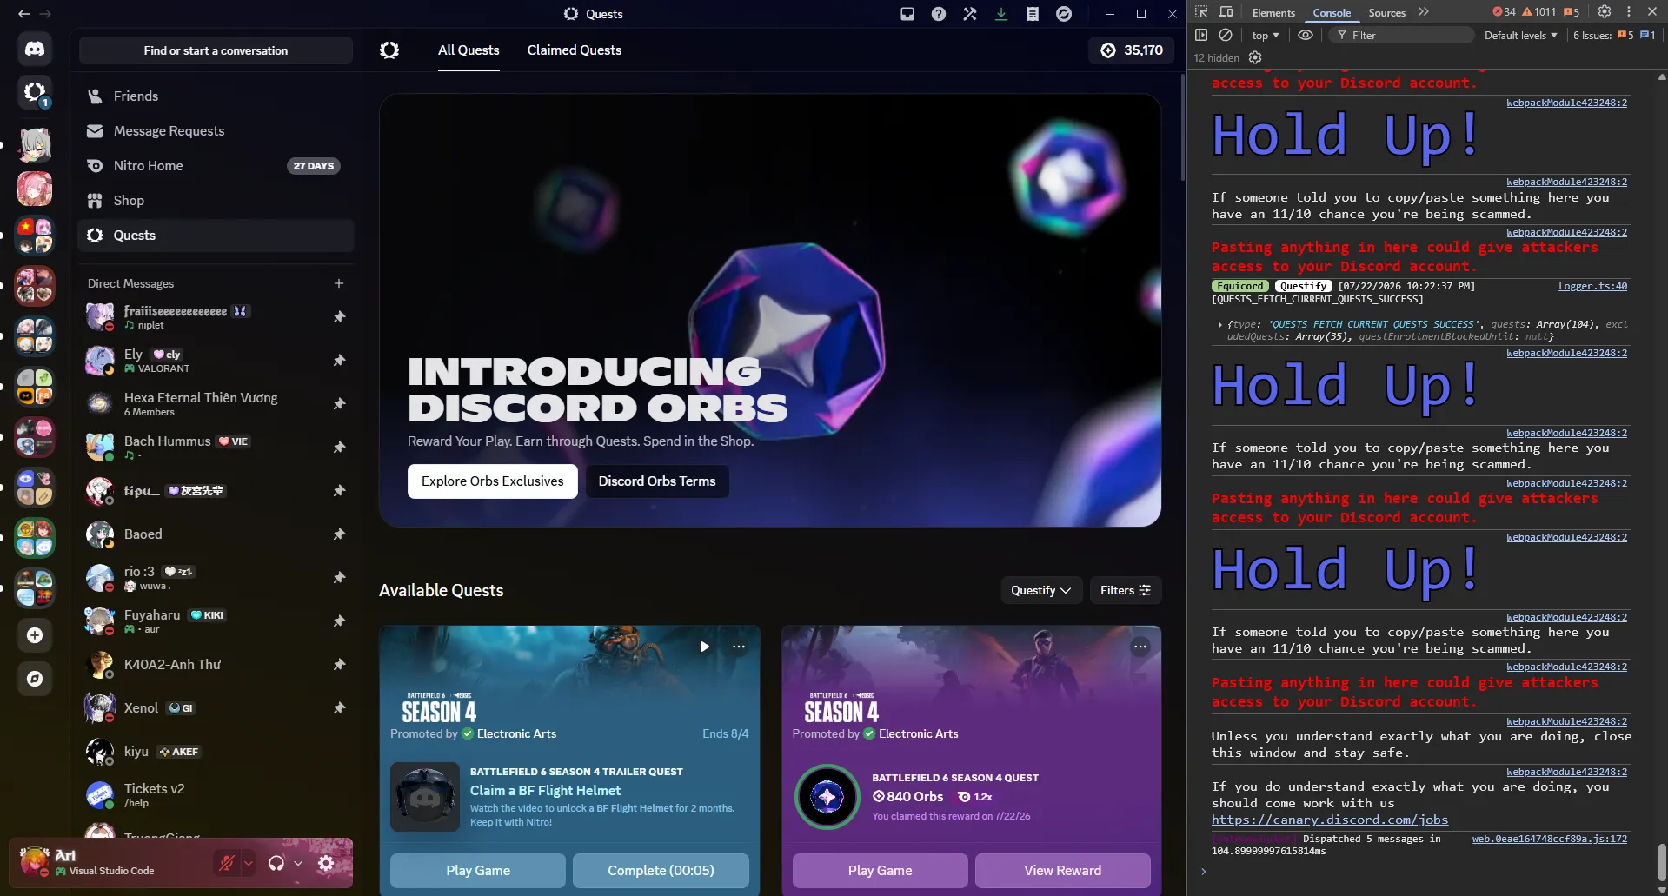Screen dimensions: 1668x896
Task: Open Message Requests
Action: [216, 131]
